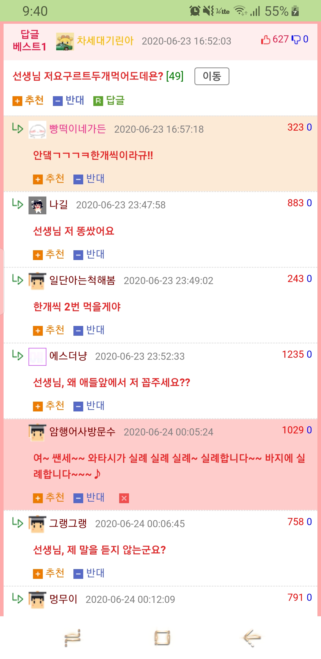
Task: Tap username 멍무이 in last comment
Action: pos(63,599)
